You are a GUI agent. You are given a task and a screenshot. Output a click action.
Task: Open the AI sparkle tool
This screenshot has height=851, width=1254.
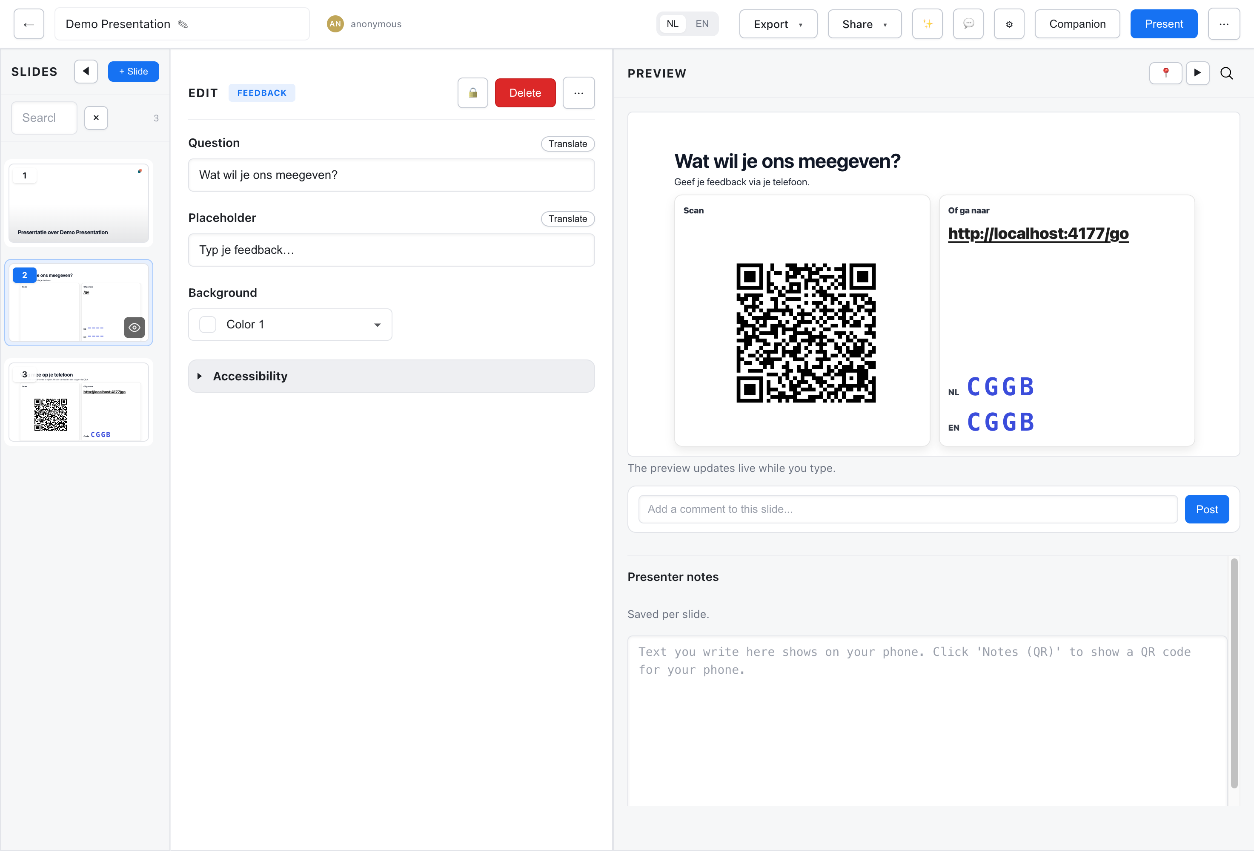[x=927, y=24]
